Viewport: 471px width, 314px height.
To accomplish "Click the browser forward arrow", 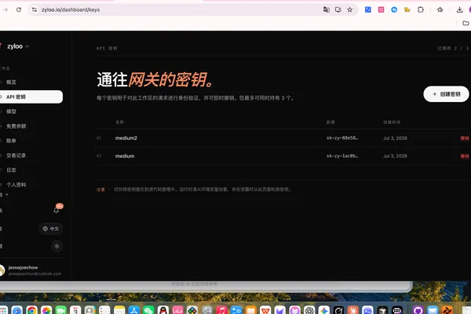I will click(5, 9).
